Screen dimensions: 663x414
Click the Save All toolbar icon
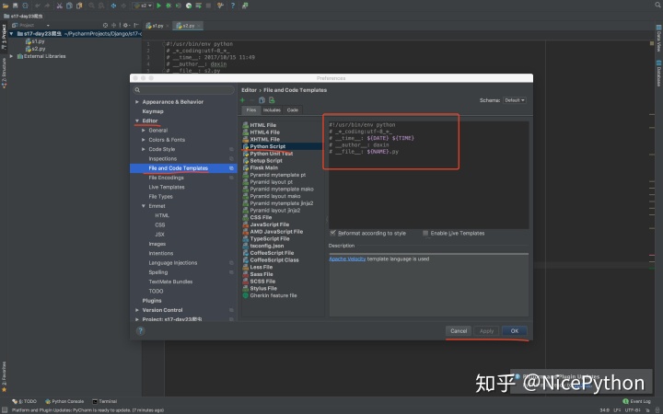(x=16, y=6)
